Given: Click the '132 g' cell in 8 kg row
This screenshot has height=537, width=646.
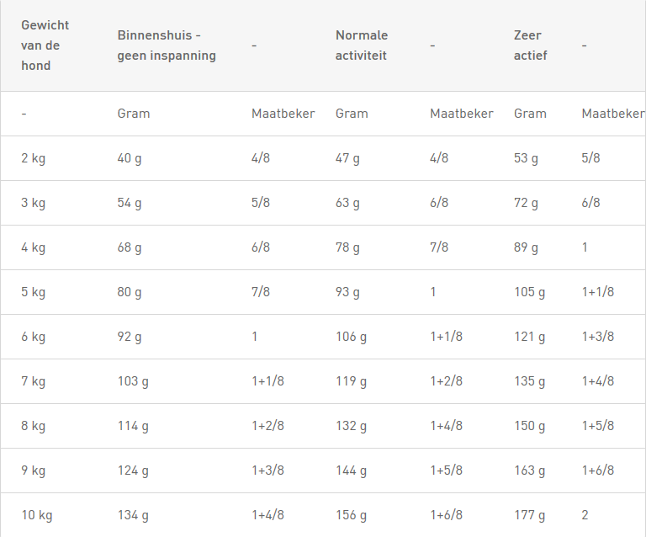Looking at the screenshot, I should [351, 426].
